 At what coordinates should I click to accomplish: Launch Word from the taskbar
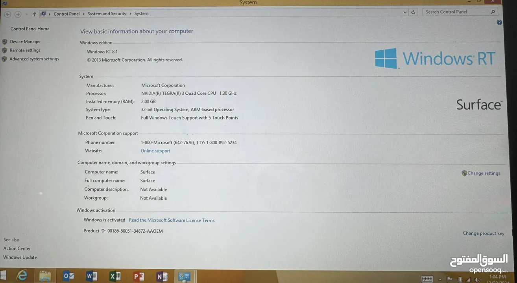[x=92, y=276]
